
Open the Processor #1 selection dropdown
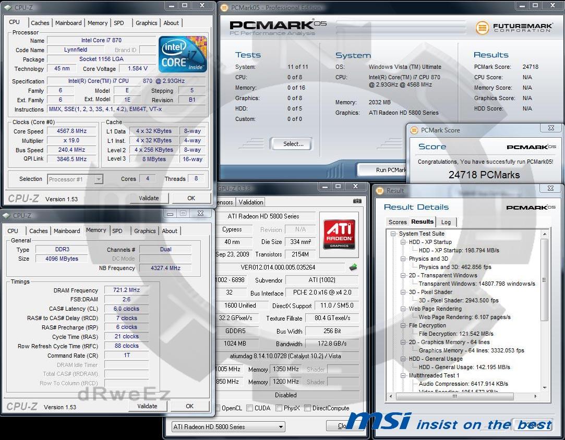99,179
